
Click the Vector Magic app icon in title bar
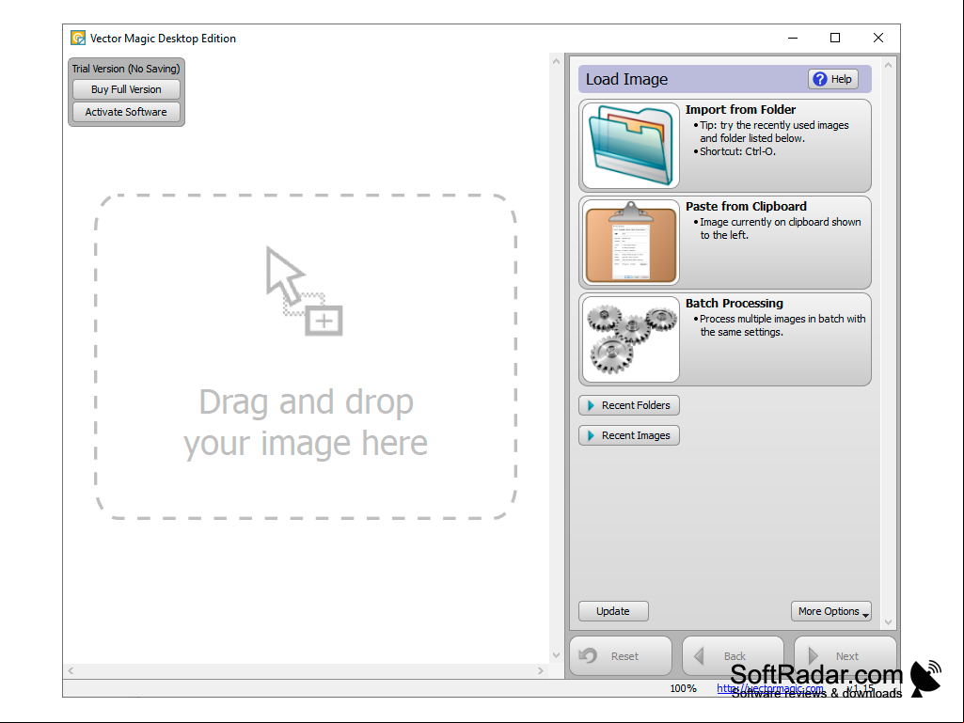pyautogui.click(x=78, y=39)
